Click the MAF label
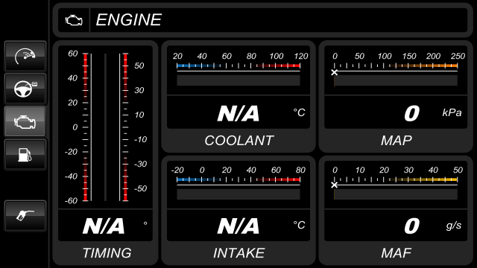Screen dimensions: 477x268 coord(397,253)
